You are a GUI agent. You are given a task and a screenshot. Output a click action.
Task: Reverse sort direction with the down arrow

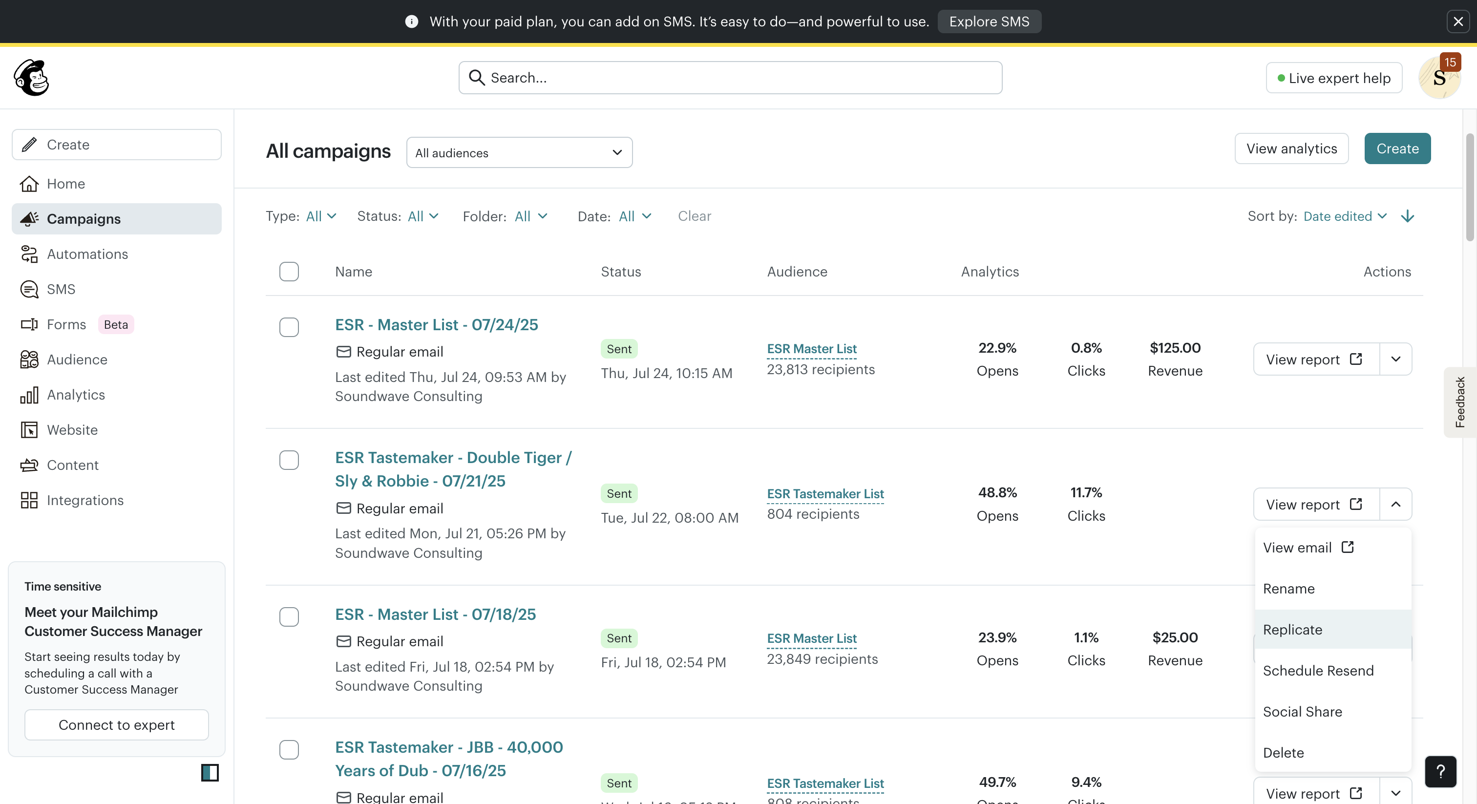[x=1408, y=216]
